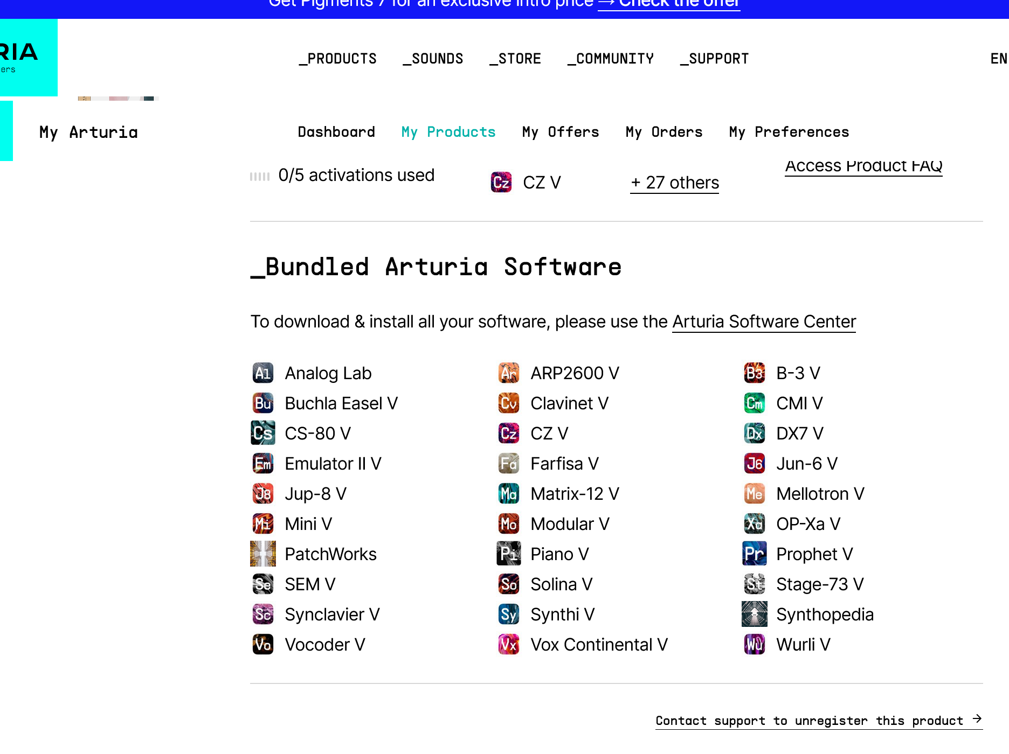Viewport: 1009px width, 754px height.
Task: Click the Piano V icon
Action: click(x=509, y=554)
